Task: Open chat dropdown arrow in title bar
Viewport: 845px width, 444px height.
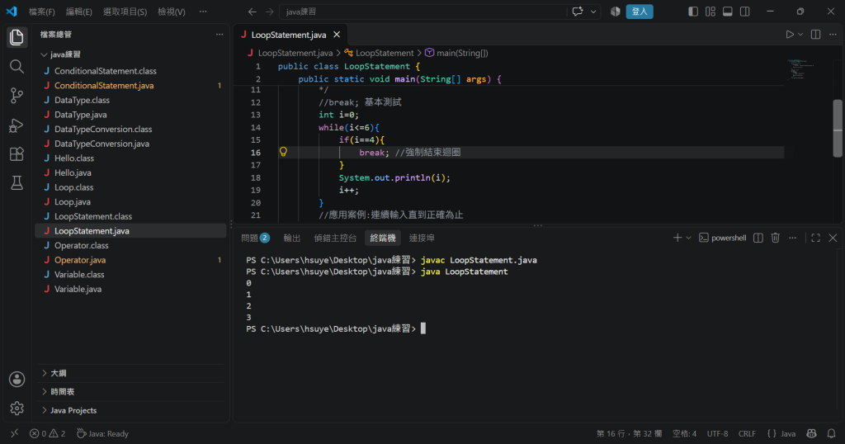Action: (593, 12)
